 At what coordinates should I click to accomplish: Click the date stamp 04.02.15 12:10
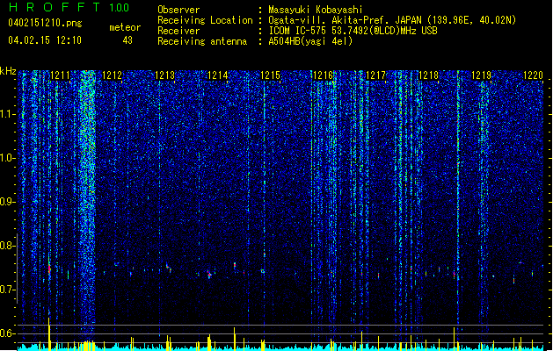point(45,40)
